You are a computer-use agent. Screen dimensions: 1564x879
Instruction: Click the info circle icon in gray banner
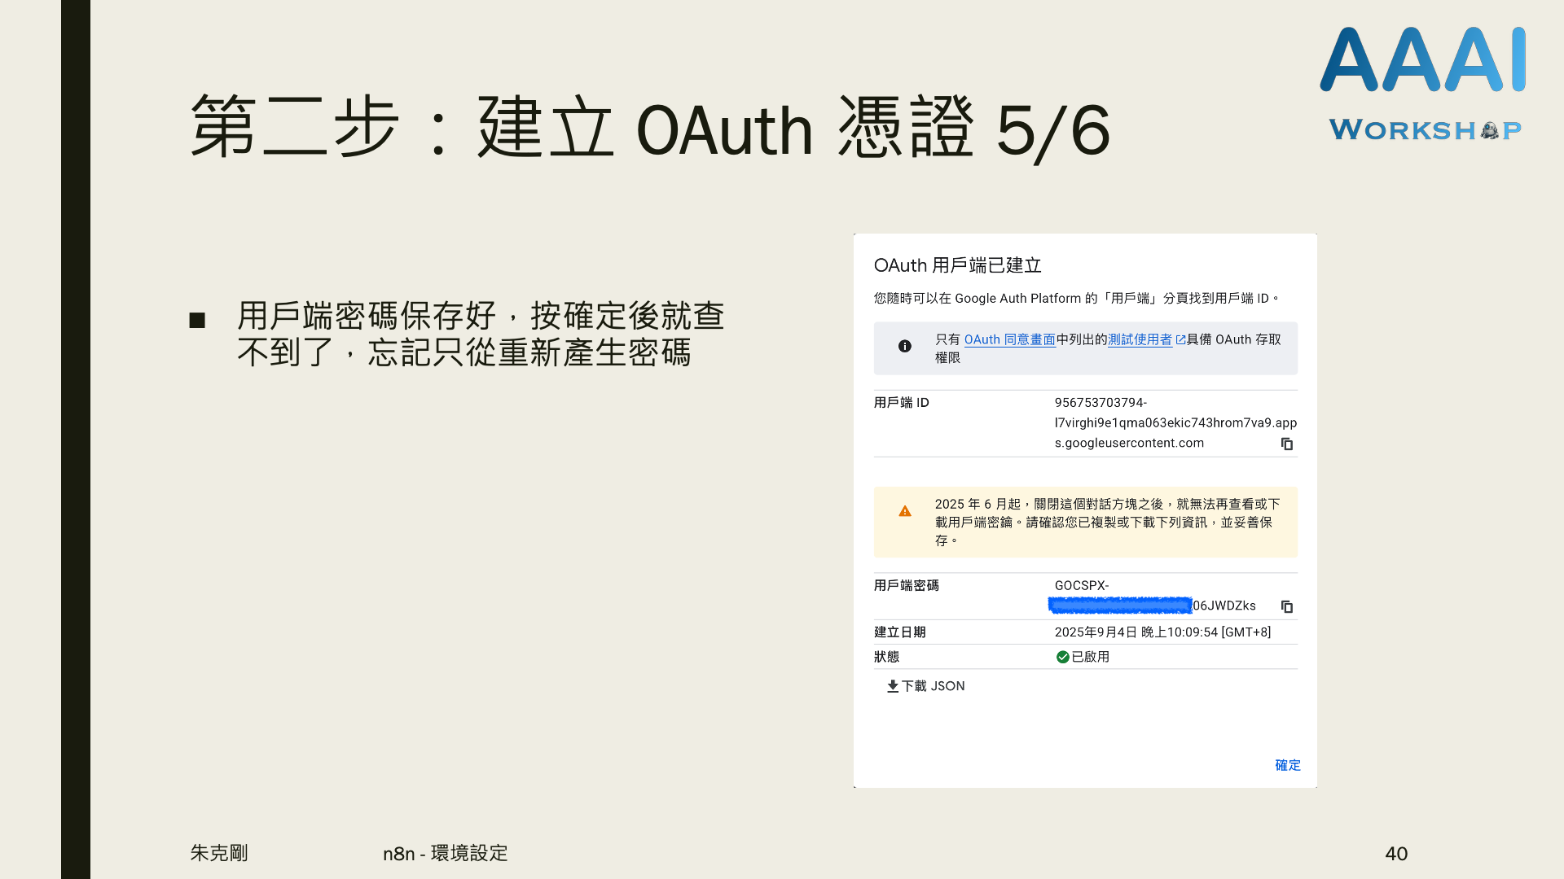(905, 347)
